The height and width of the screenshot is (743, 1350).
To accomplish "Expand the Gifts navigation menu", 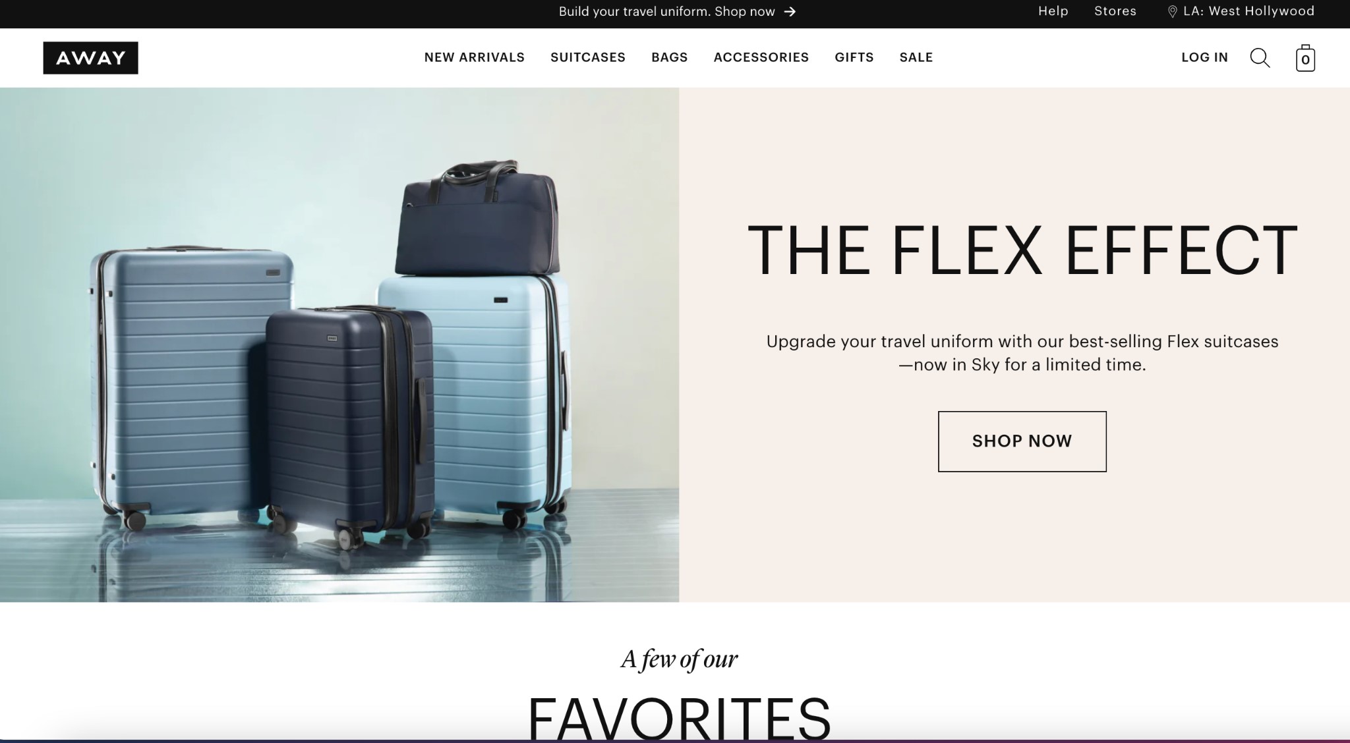I will (x=854, y=57).
